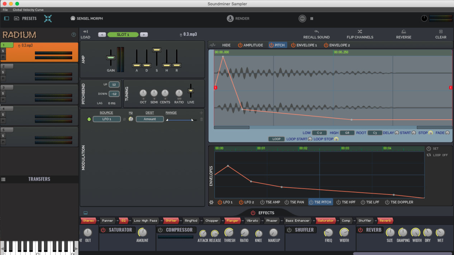Click the GAIN fader slider

pos(111,58)
